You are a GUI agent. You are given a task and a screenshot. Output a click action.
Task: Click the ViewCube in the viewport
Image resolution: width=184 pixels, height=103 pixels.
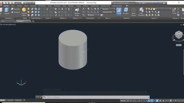(x=179, y=35)
